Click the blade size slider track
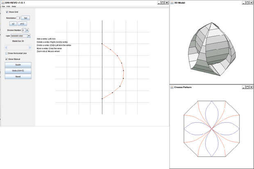 (x=18, y=47)
